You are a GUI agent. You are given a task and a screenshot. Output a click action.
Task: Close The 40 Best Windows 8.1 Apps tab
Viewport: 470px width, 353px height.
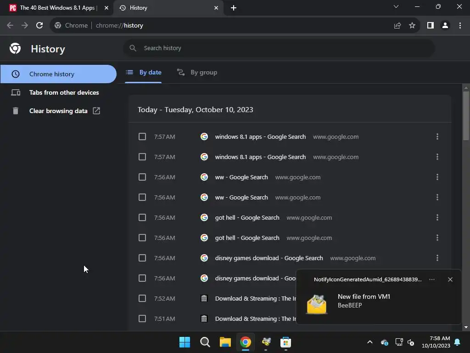point(106,8)
